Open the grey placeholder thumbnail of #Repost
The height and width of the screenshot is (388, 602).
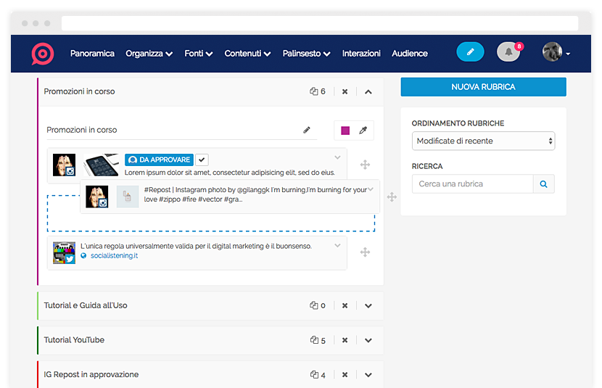[128, 197]
